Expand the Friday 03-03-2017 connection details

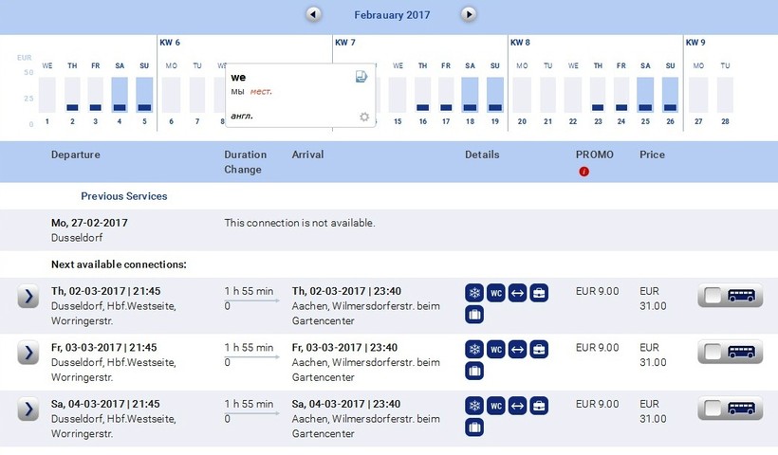point(28,354)
